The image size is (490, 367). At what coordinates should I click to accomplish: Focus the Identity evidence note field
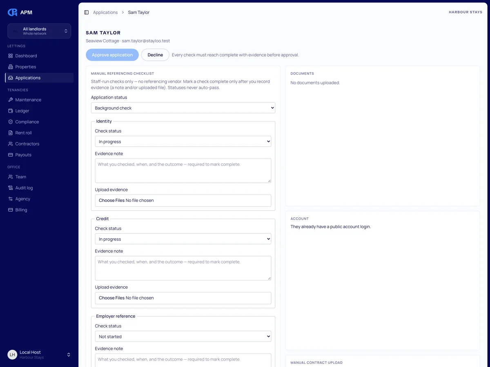[183, 170]
